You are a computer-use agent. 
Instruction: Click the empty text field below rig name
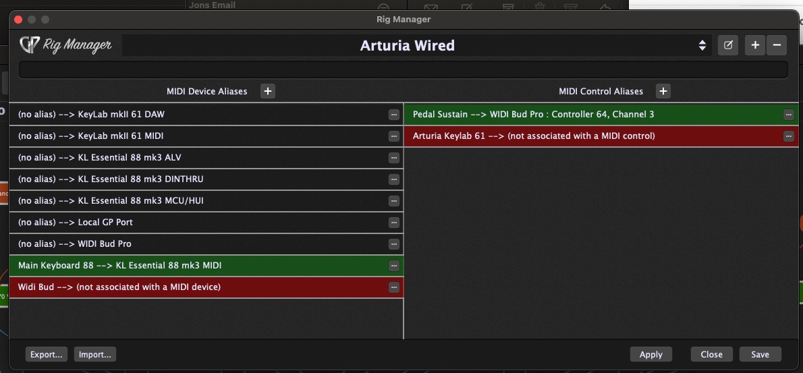403,69
